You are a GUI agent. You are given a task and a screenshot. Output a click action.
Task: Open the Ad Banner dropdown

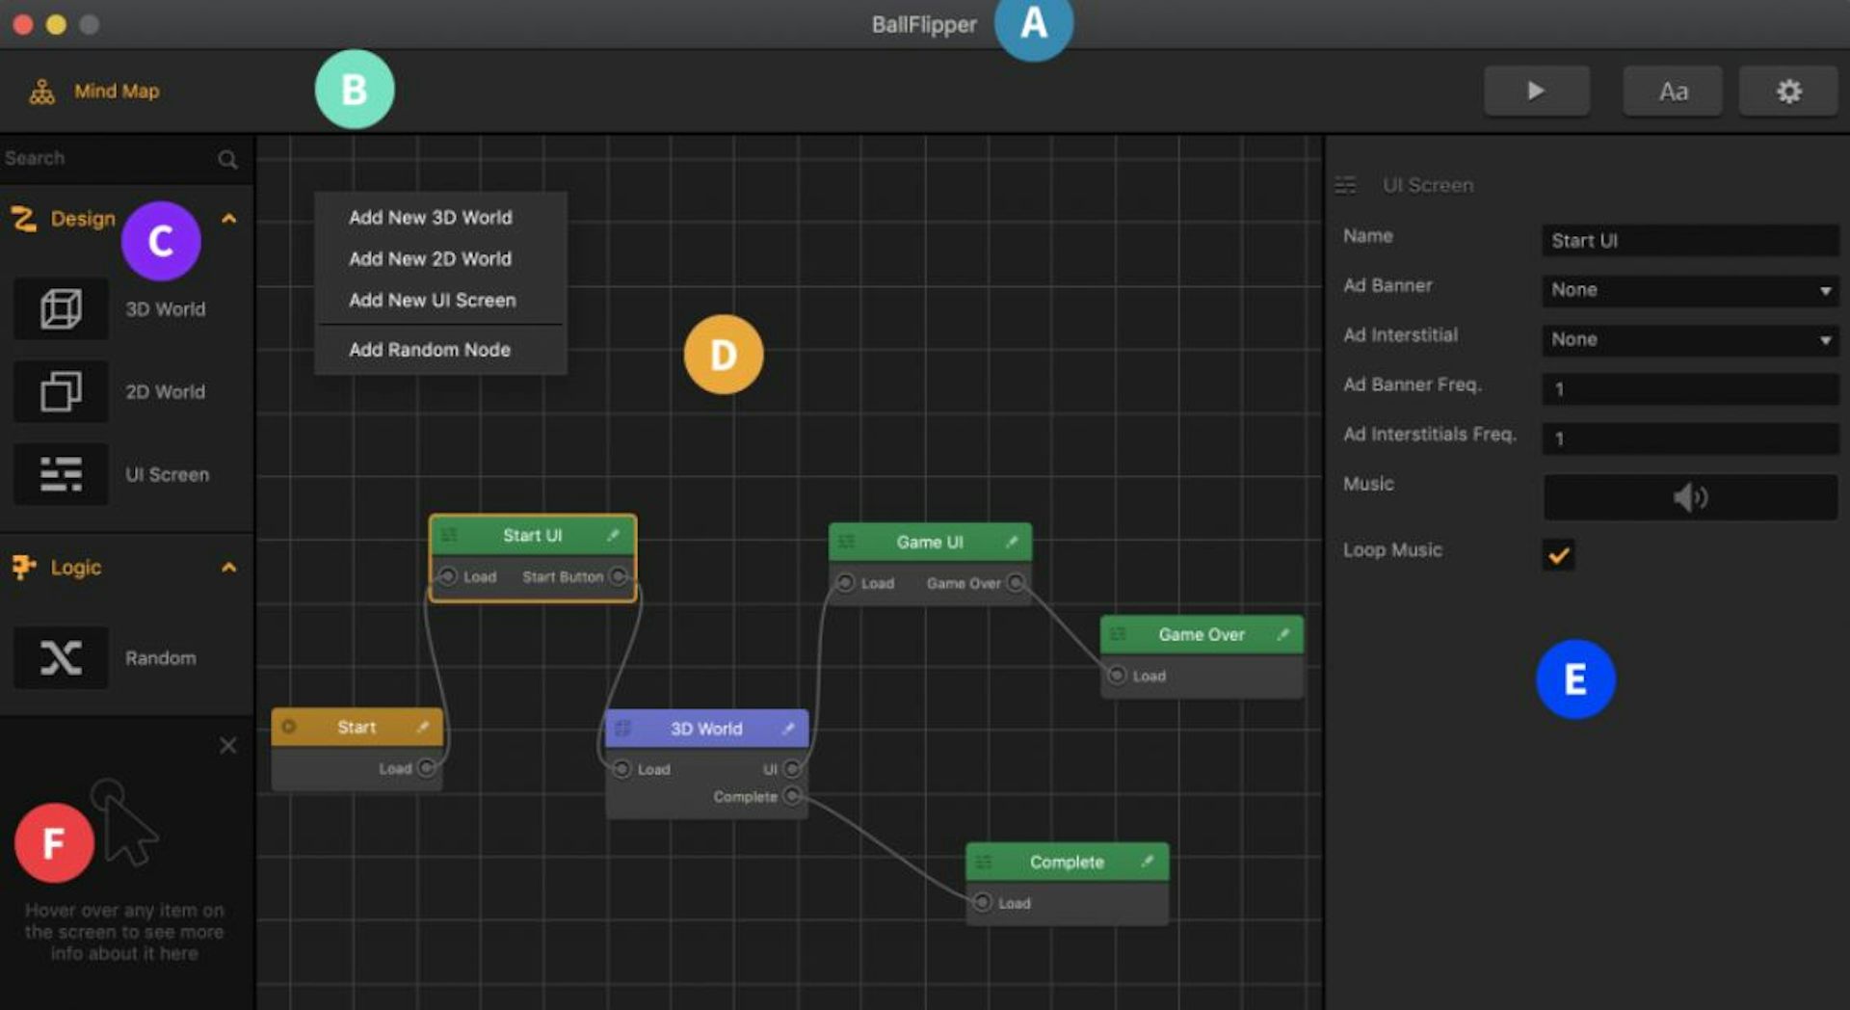(1689, 290)
